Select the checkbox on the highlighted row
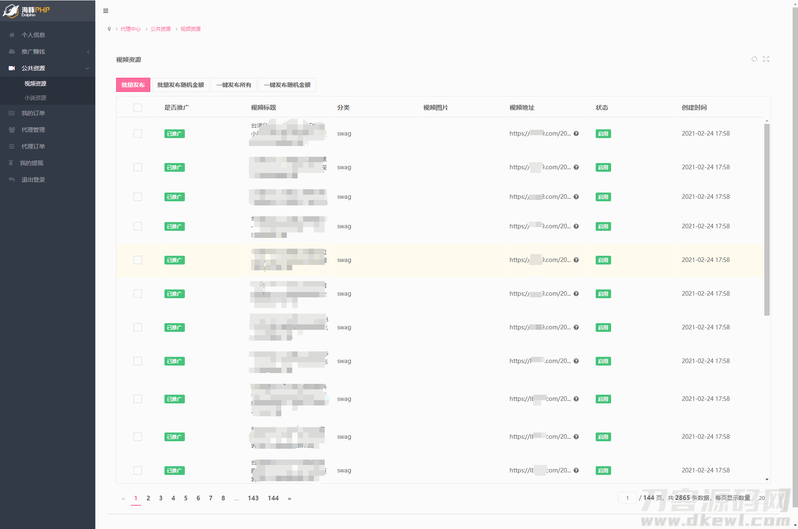 tap(138, 260)
